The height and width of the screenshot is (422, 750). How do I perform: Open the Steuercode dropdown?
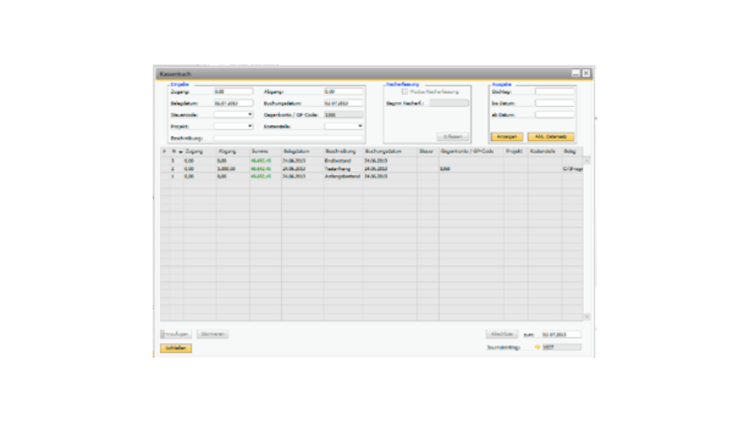pos(249,114)
